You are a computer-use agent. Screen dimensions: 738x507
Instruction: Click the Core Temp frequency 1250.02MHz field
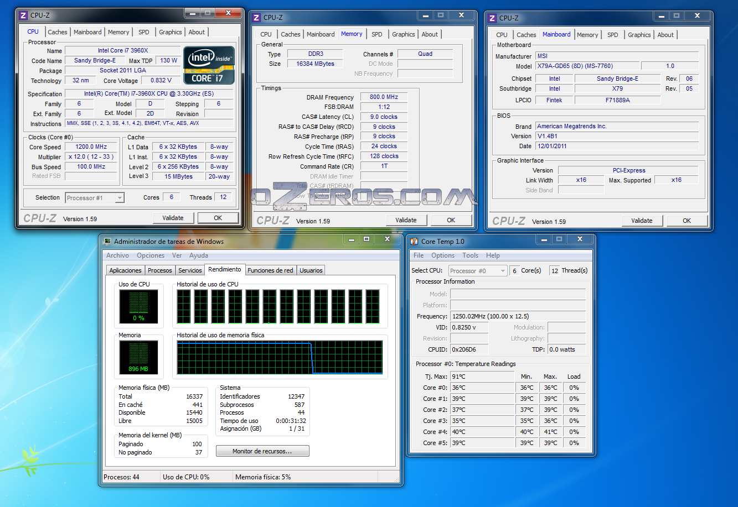518,316
